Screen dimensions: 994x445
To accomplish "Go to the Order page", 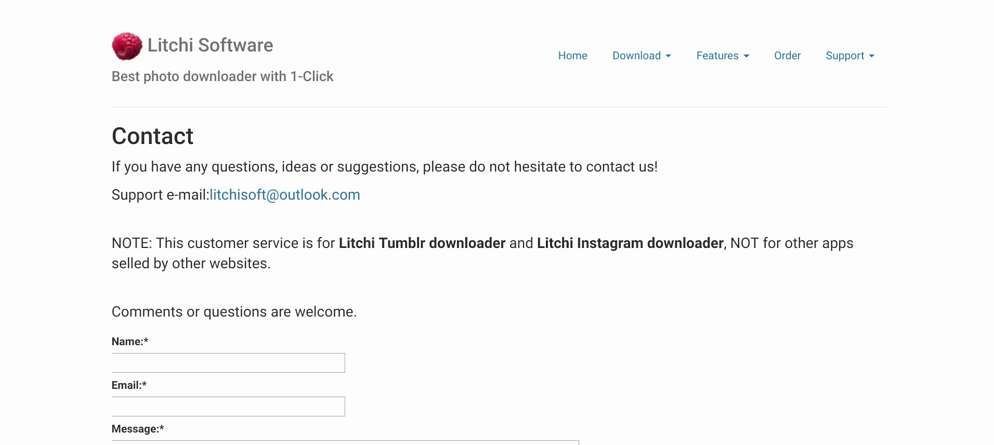I will [787, 56].
